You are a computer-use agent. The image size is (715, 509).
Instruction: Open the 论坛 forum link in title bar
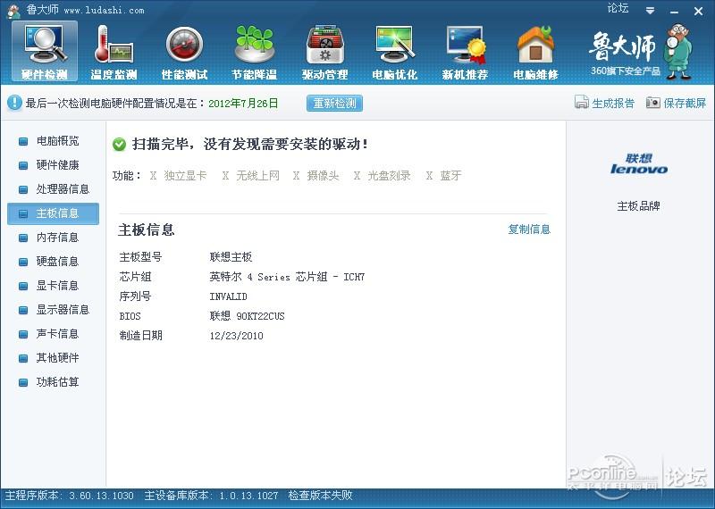coord(618,9)
